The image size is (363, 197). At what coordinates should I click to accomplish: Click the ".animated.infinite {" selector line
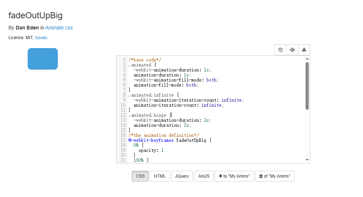coord(154,95)
